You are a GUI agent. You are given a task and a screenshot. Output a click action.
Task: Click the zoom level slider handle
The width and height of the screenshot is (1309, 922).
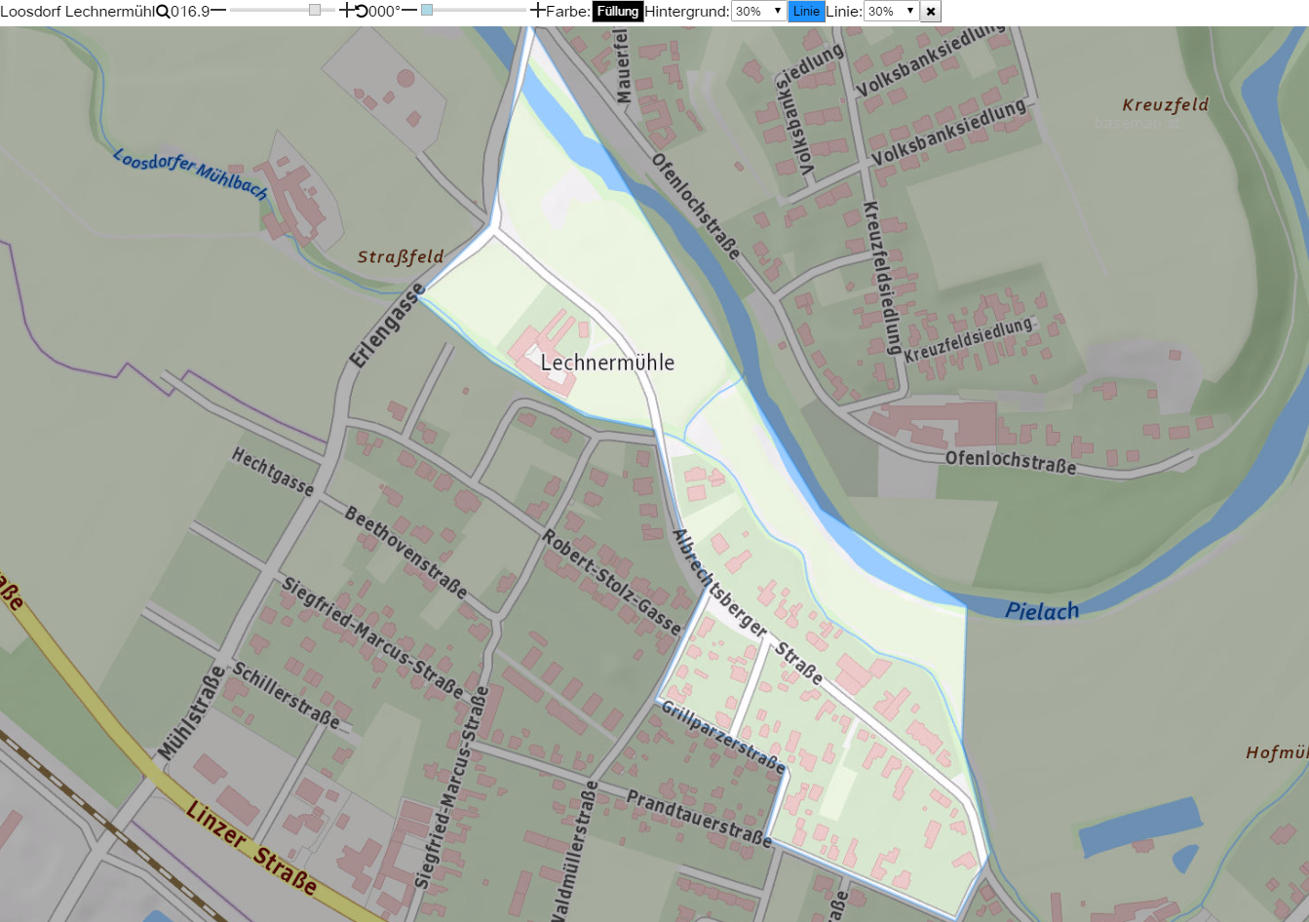(x=315, y=11)
